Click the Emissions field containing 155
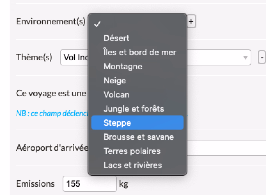Screen dimensions: 266x195 click(x=89, y=184)
